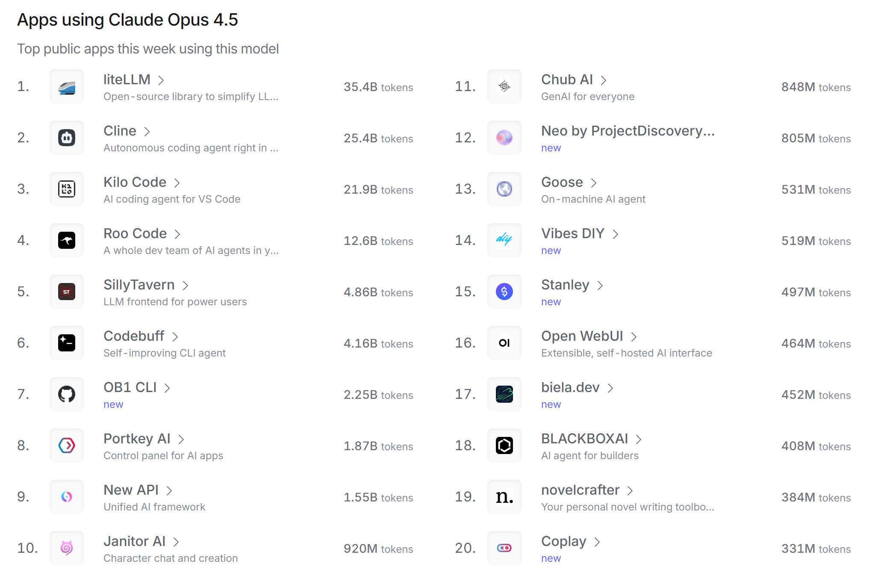Click the Cline robot icon

[x=67, y=138]
